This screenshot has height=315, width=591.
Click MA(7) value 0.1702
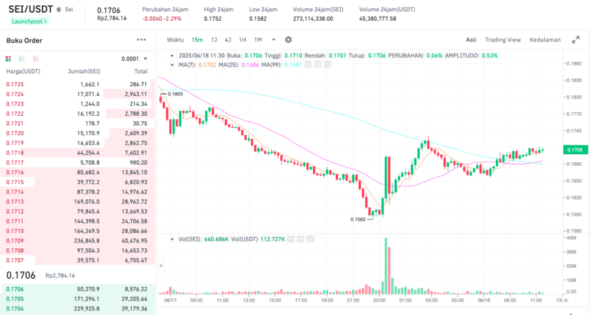coord(207,64)
